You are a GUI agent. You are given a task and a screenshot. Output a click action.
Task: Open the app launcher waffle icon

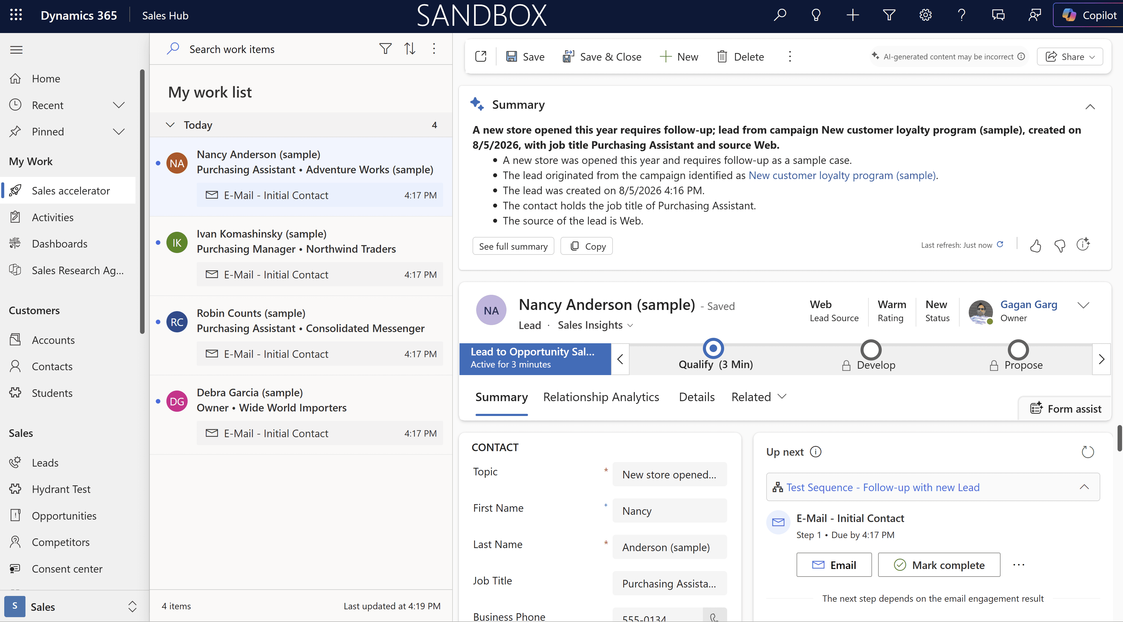(x=16, y=15)
